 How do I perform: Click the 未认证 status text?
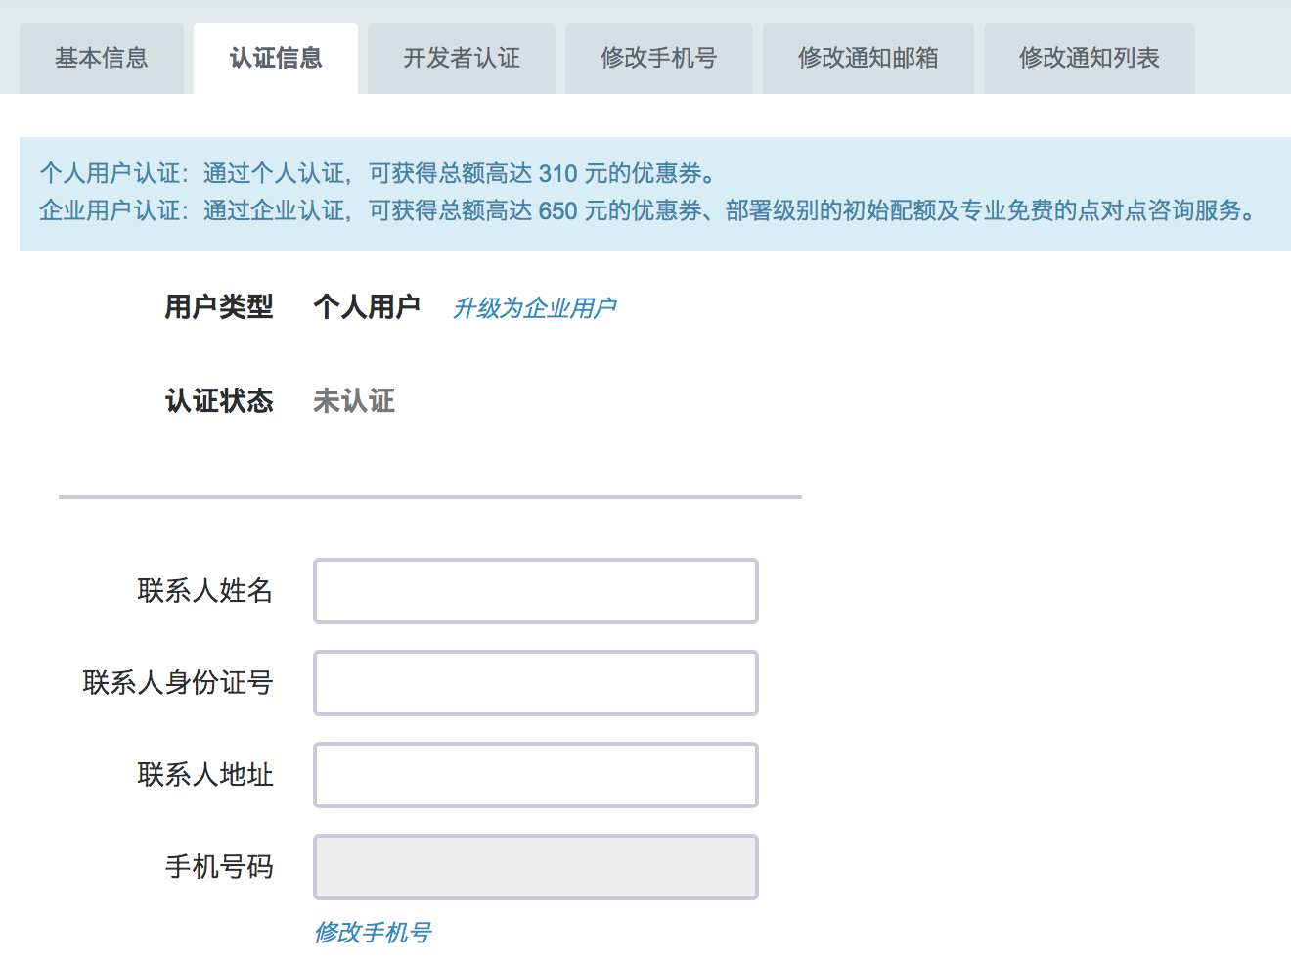pyautogui.click(x=354, y=401)
